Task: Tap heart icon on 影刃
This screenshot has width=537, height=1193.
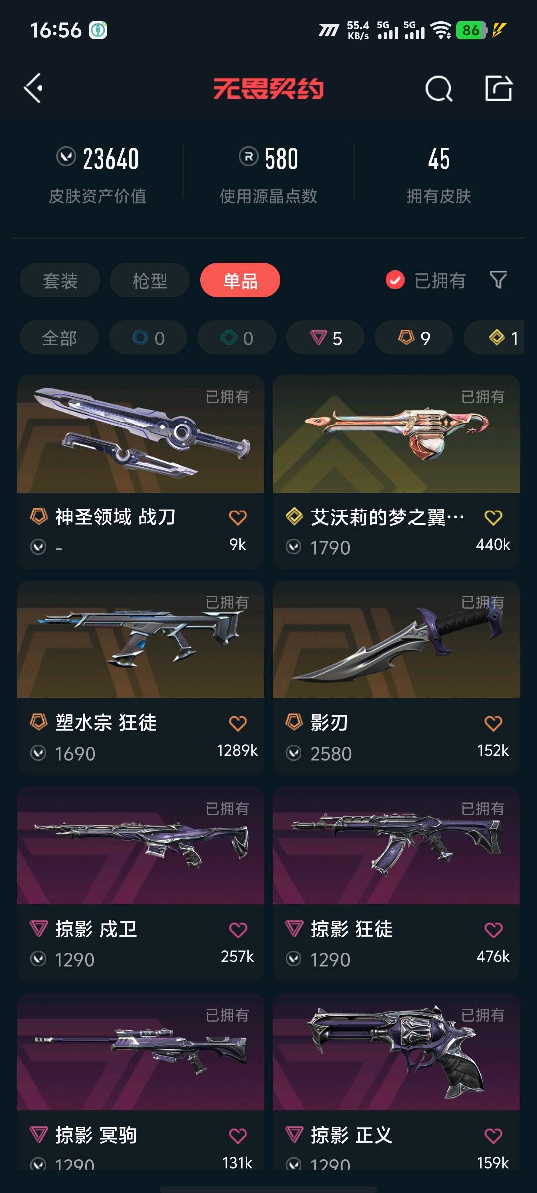Action: pos(493,723)
